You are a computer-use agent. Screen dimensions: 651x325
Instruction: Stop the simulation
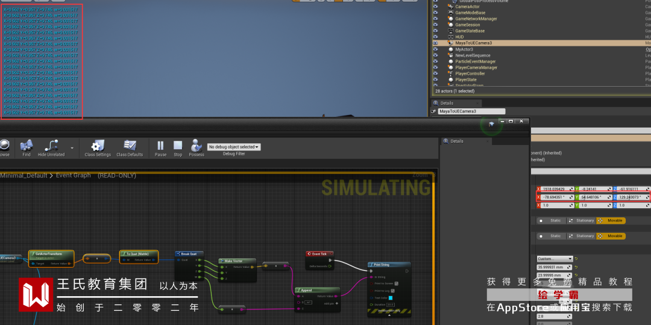click(178, 148)
